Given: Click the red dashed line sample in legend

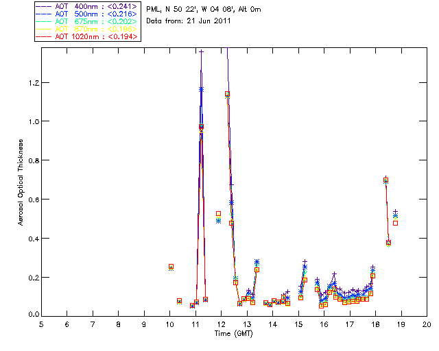Looking at the screenshot, I should [44, 36].
